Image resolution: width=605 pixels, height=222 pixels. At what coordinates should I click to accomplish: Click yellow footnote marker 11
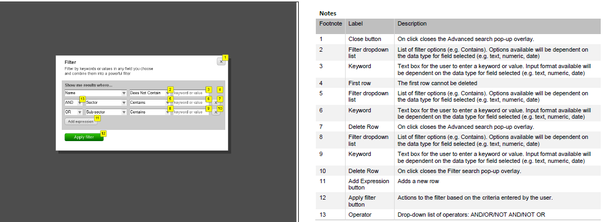coord(97,118)
